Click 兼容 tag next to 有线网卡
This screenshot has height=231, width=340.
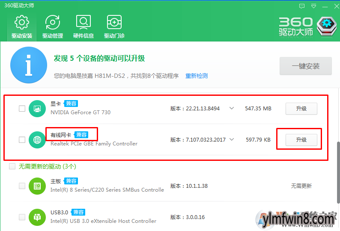point(81,135)
